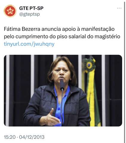Click the 04/12/2013 date

[32, 137]
